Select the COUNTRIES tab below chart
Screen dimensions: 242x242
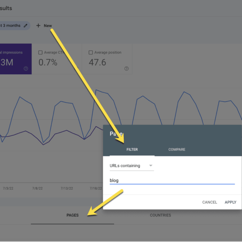pos(160,215)
